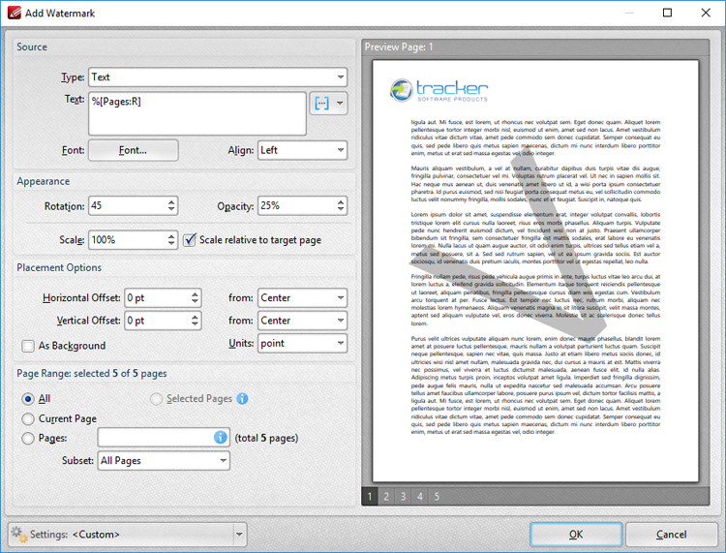This screenshot has width=726, height=553.
Task: Select the All radio button
Action: tap(28, 398)
